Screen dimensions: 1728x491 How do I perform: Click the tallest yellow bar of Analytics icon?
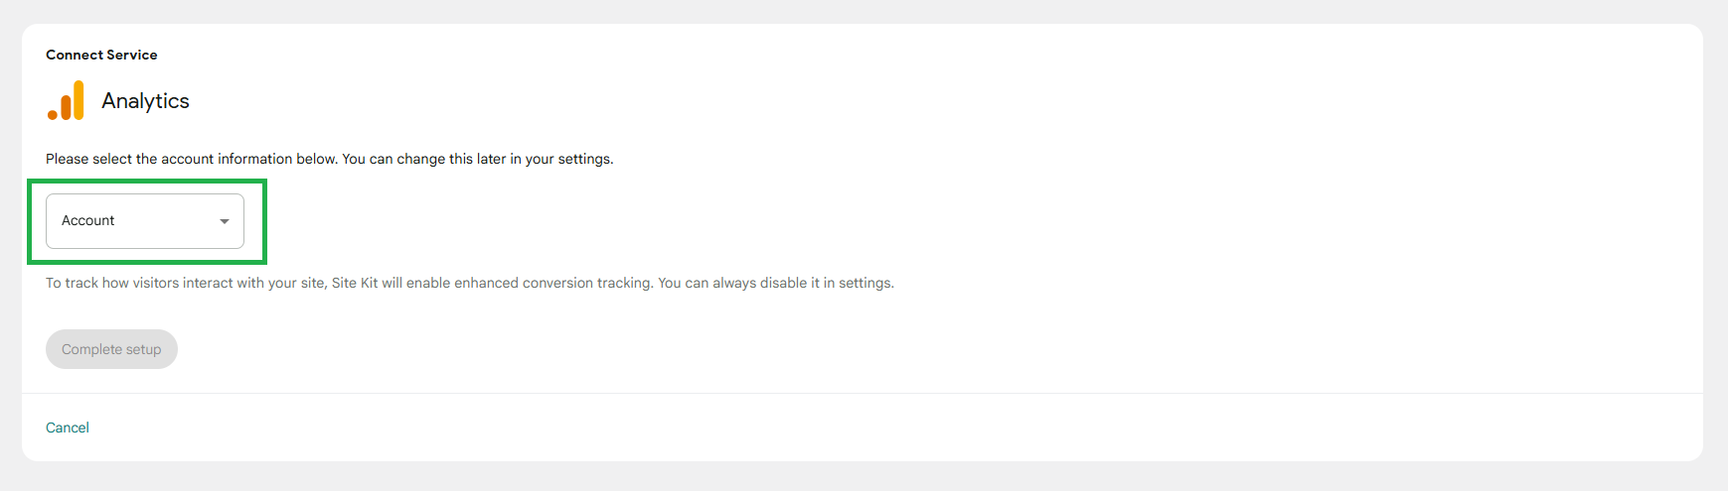click(79, 100)
